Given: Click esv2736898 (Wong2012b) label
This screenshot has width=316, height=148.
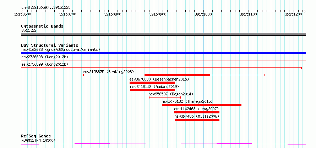Looking at the screenshot, I should click(x=45, y=57).
